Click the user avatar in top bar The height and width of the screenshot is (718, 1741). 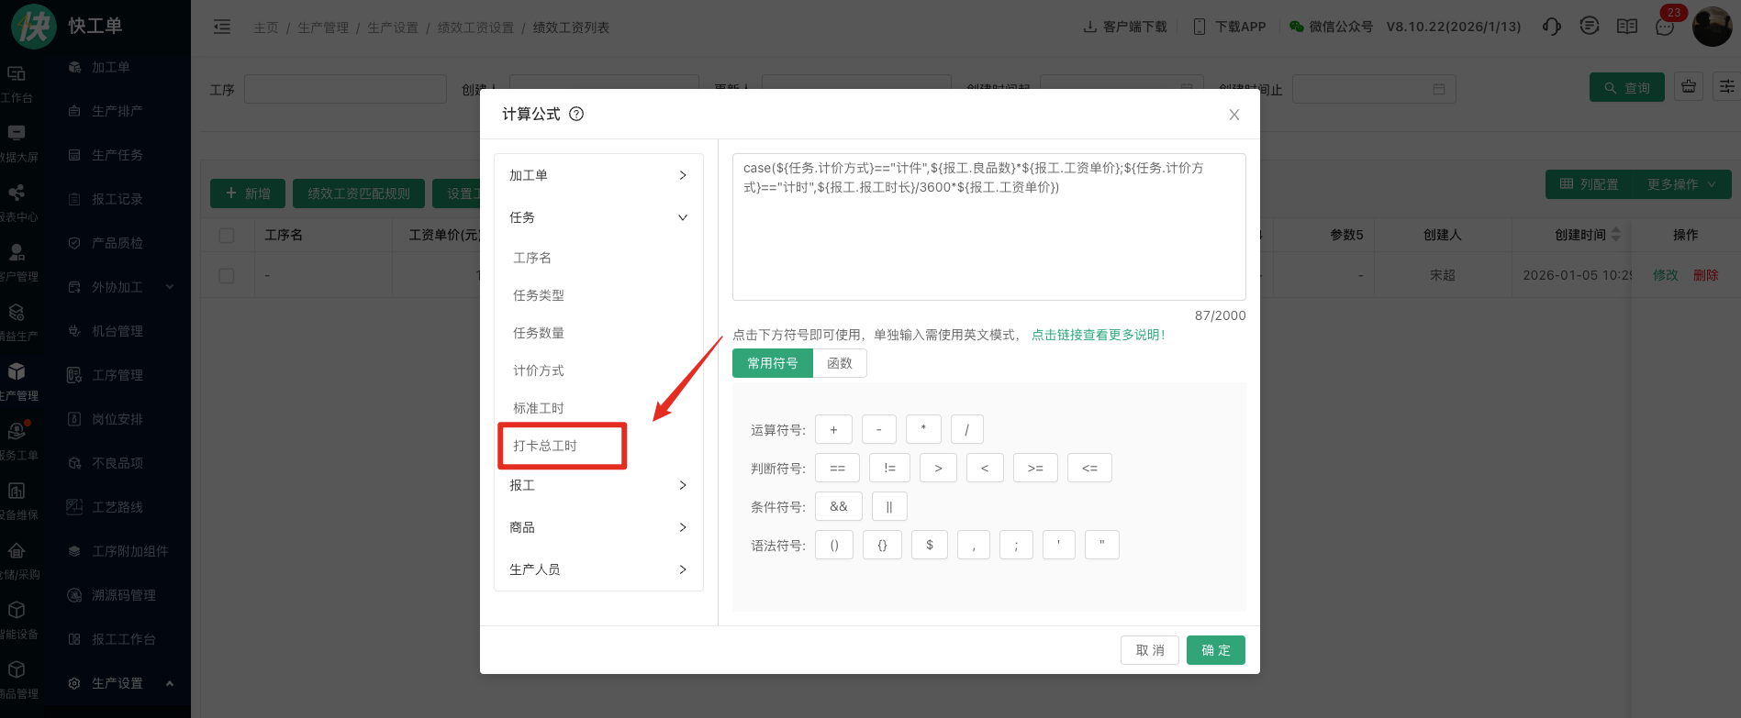pyautogui.click(x=1711, y=27)
